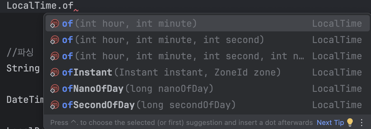
Task: Click the popup hint text starting with Press
Action: click(x=181, y=123)
